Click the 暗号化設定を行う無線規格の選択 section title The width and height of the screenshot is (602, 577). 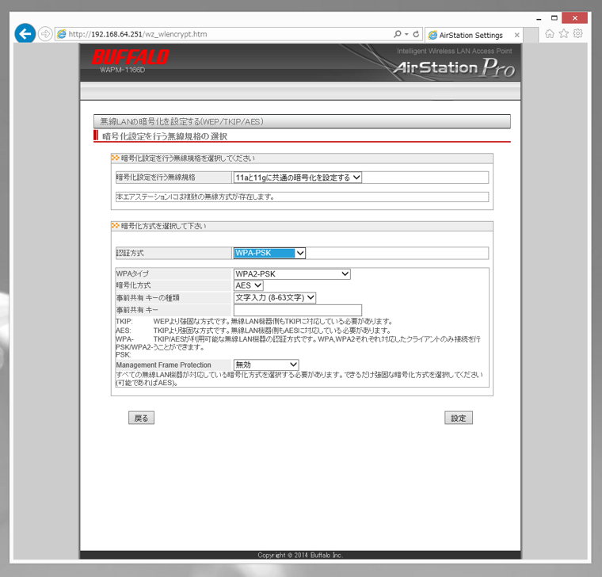pos(165,136)
